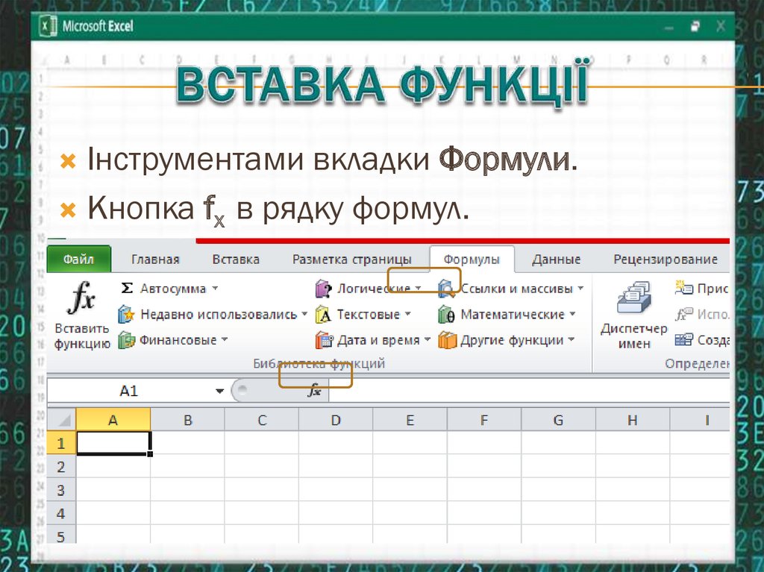The height and width of the screenshot is (572, 764).
Task: Click the formula bar round expand handle
Action: [242, 389]
